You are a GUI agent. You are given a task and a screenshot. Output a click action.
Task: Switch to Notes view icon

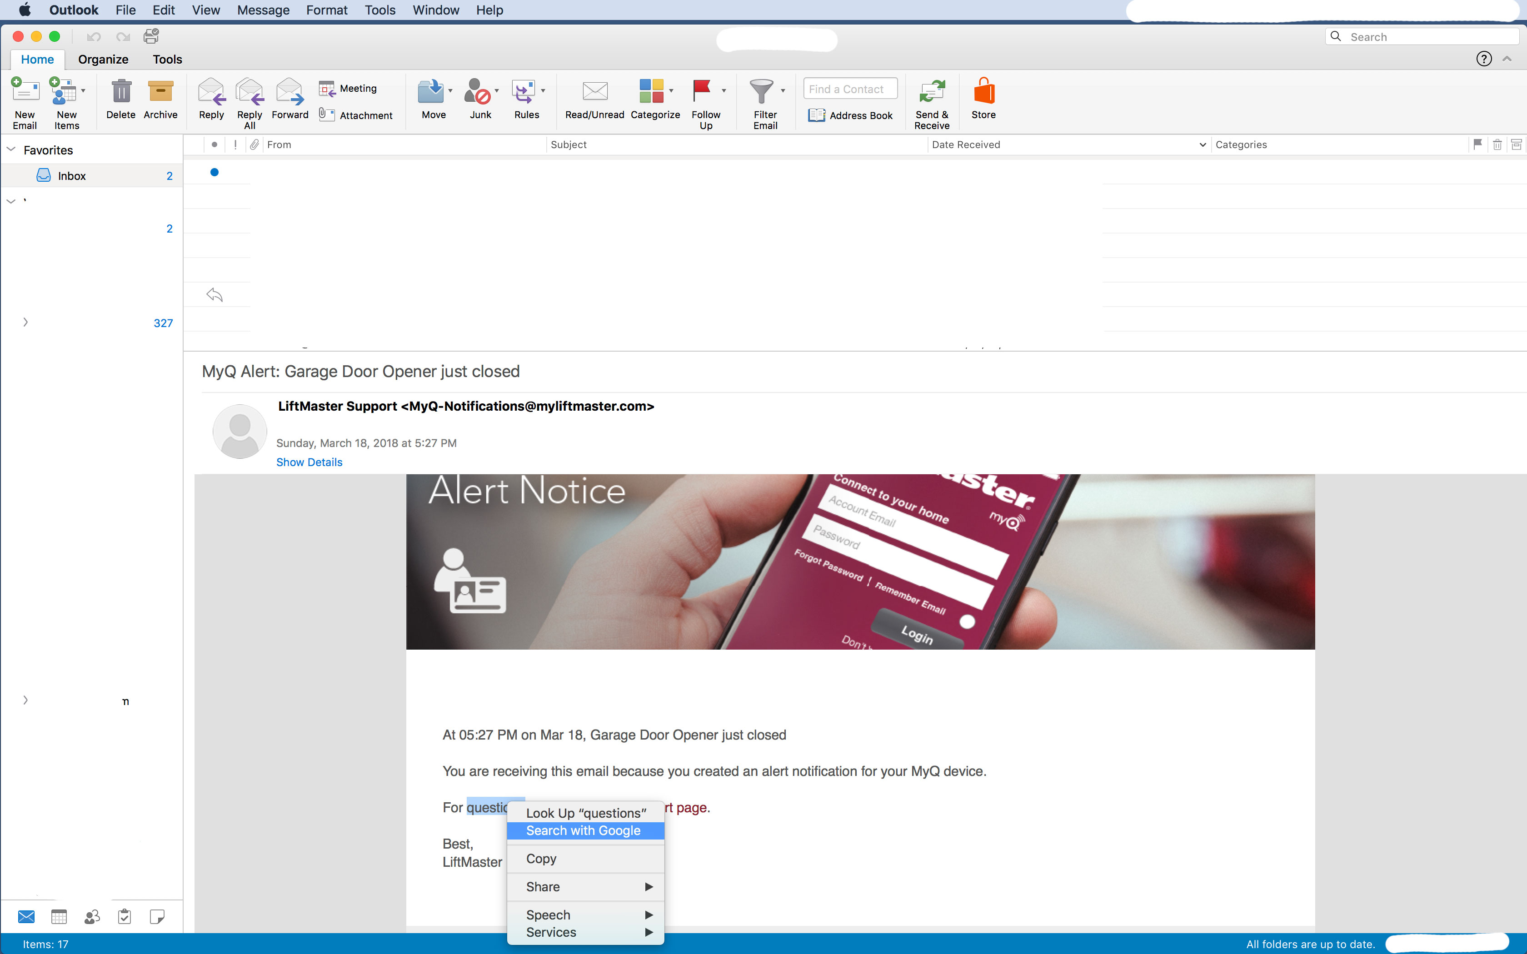(157, 917)
